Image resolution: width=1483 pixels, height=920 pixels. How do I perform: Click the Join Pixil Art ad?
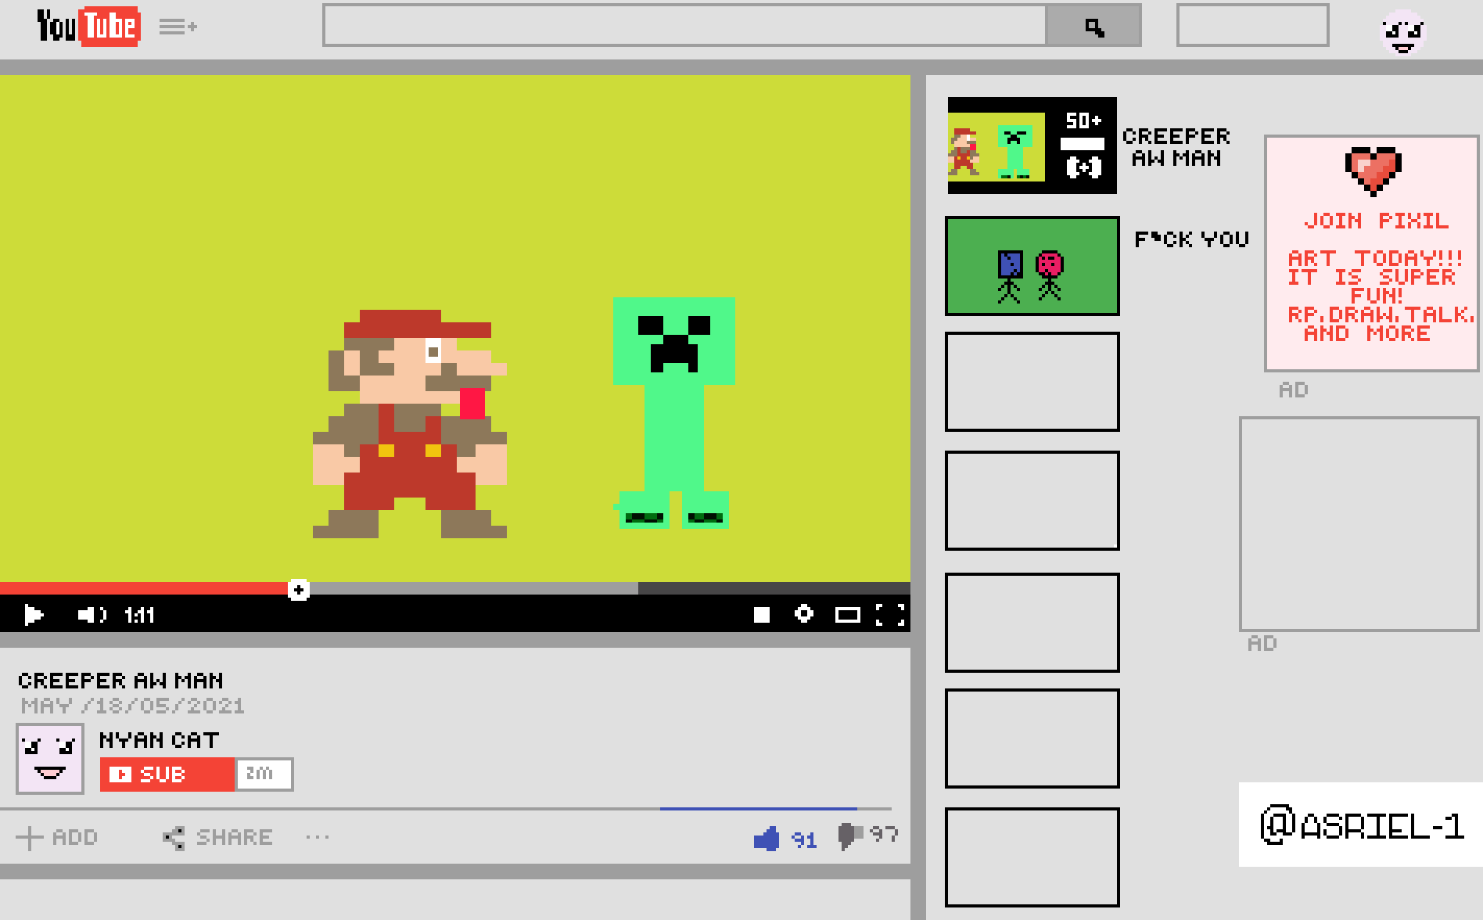point(1372,253)
